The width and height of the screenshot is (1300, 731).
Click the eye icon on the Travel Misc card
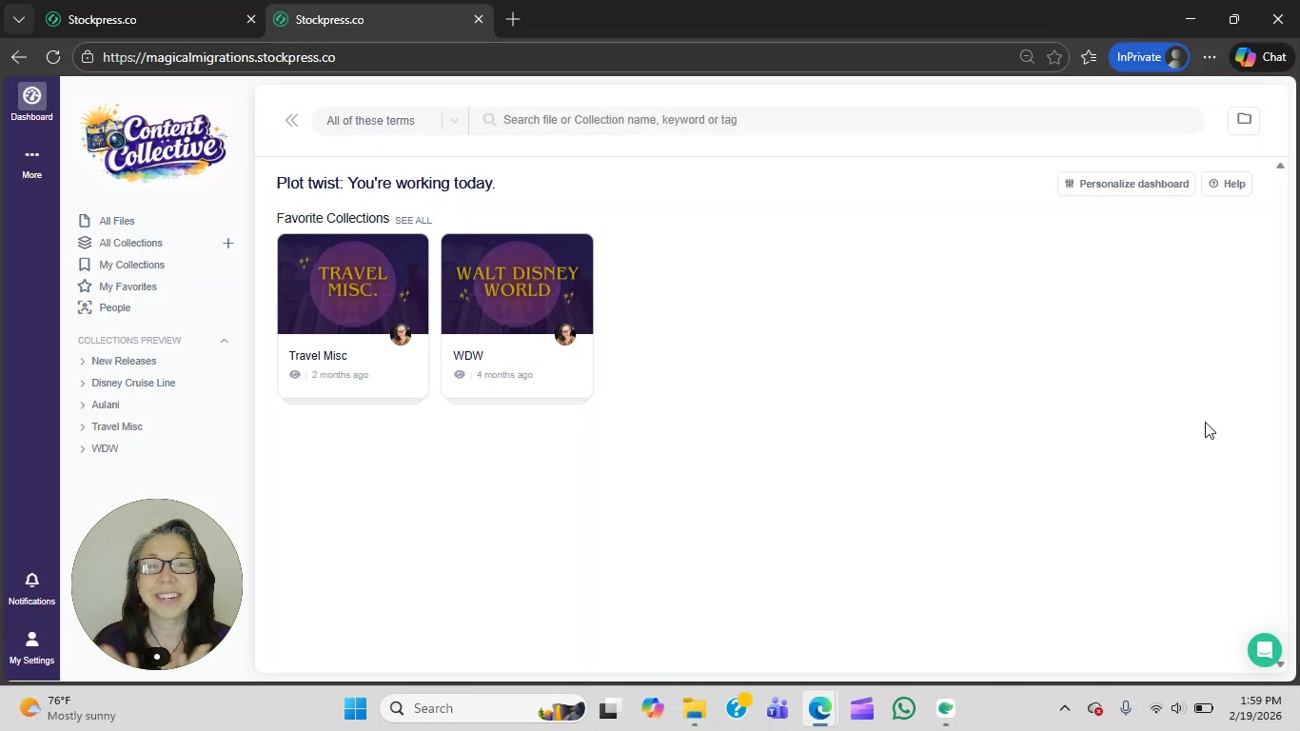pyautogui.click(x=295, y=375)
